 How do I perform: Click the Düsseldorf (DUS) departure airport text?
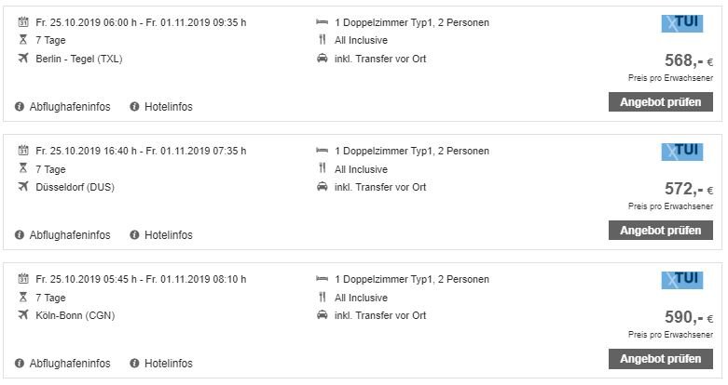(76, 187)
